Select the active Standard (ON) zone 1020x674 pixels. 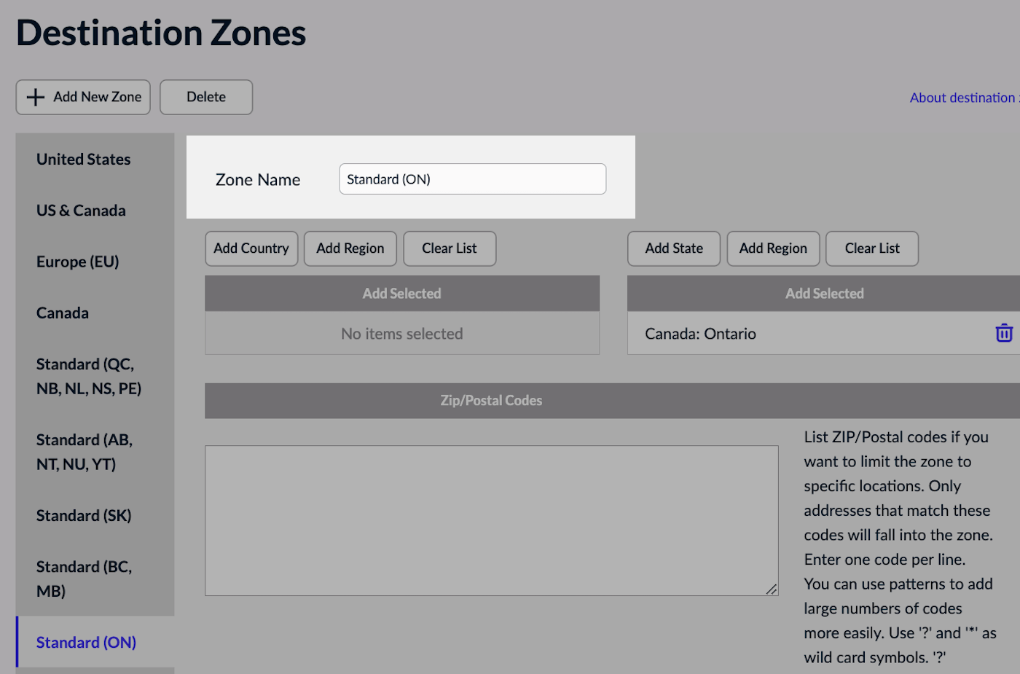[87, 643]
